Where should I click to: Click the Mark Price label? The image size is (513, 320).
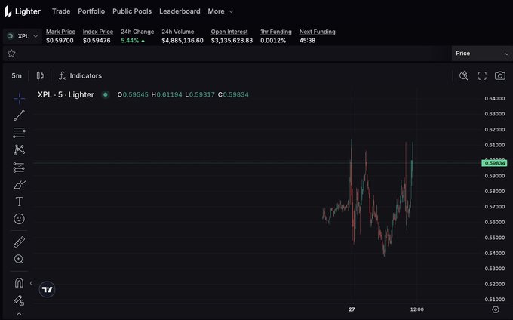(x=60, y=32)
